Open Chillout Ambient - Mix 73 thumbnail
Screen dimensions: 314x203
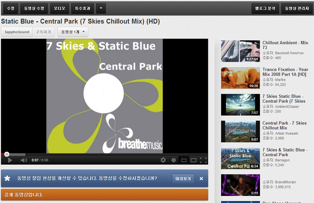tap(240, 51)
